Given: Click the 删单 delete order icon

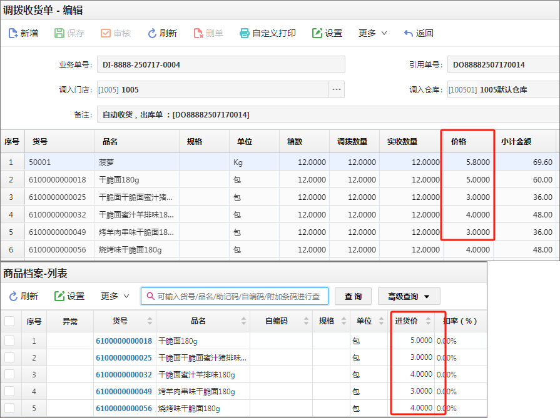Looking at the screenshot, I should [x=198, y=33].
